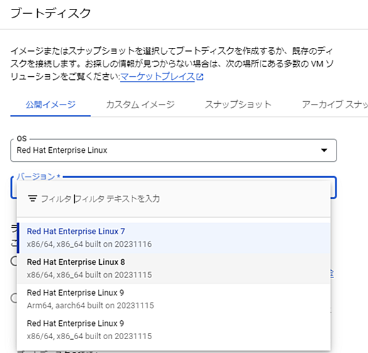Select the upper partially hidden radio button
This screenshot has width=368, height=353.
(x=14, y=261)
